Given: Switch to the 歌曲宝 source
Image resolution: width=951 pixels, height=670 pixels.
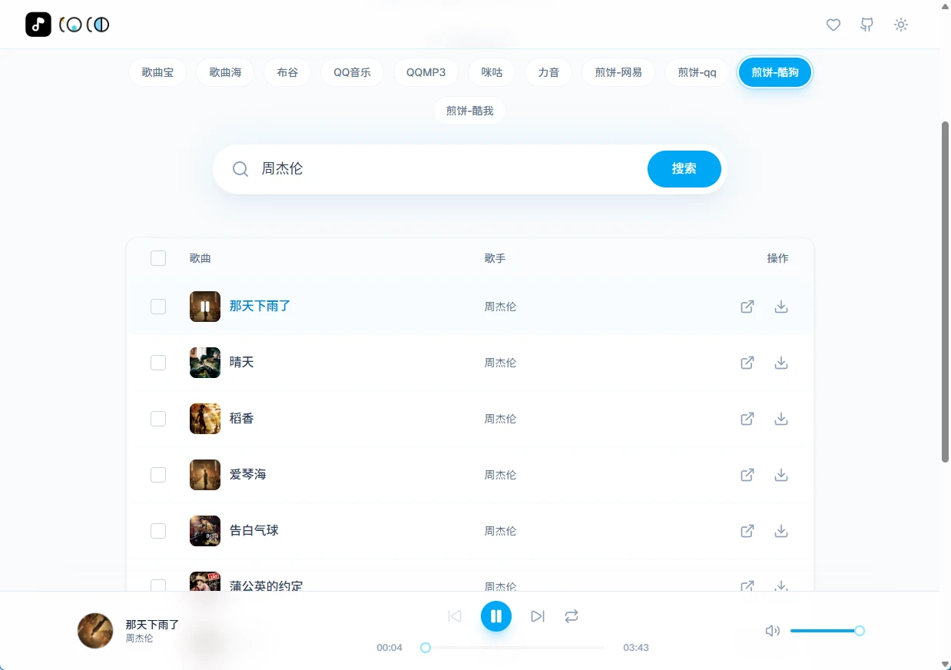Looking at the screenshot, I should (157, 72).
